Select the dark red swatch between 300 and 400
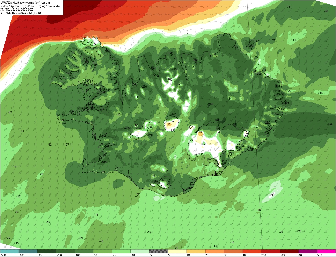Image resolution: width=336 pixels, height=257 pixels. [289, 251]
